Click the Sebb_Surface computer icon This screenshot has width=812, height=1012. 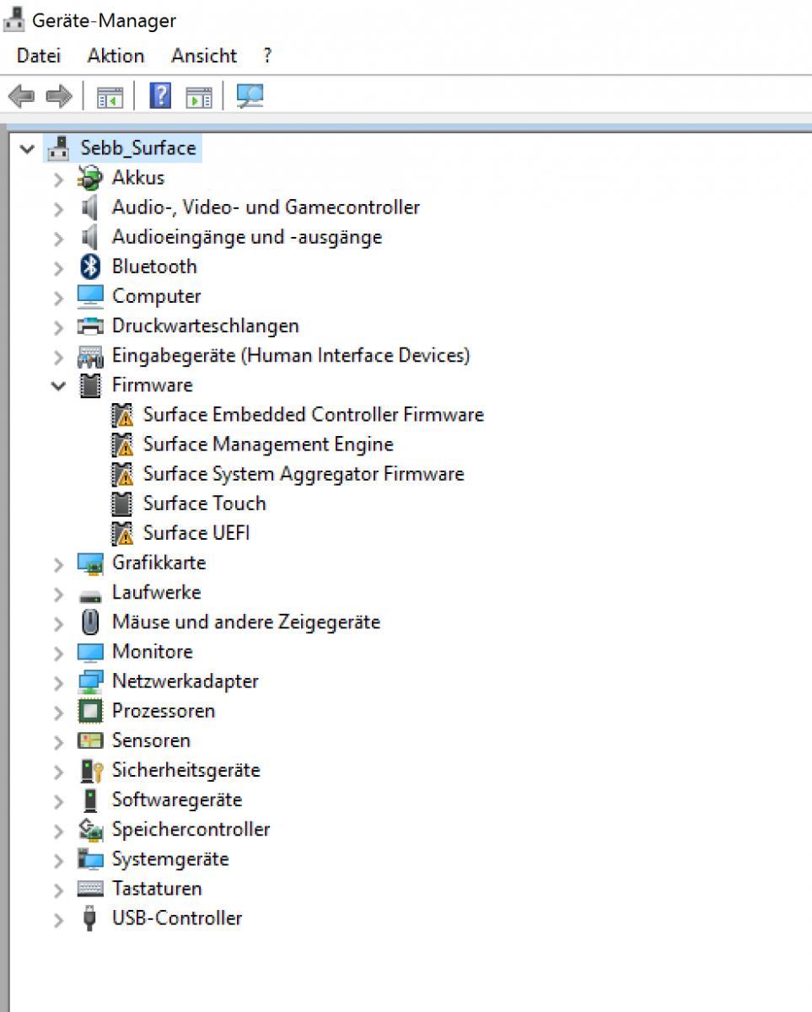click(59, 148)
